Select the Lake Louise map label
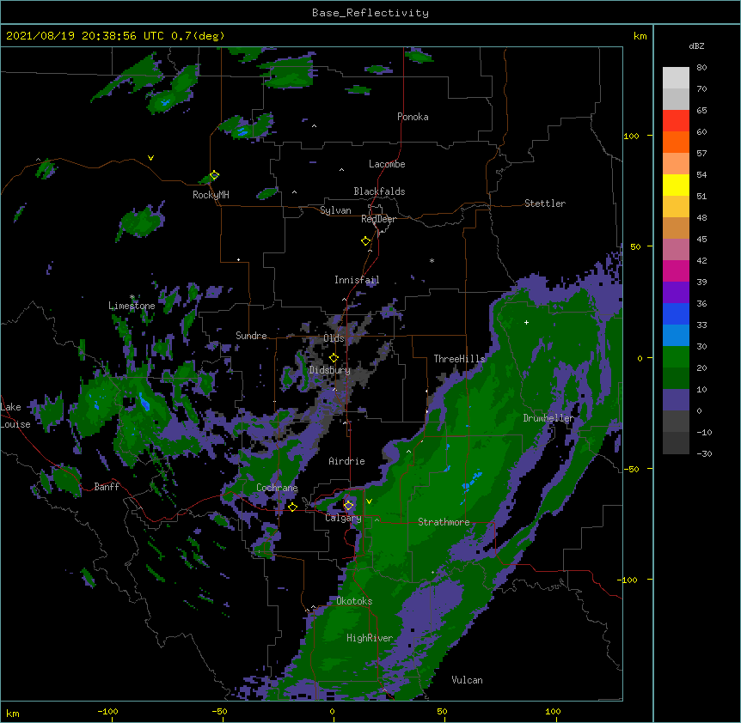Screen dimensions: 741x723 [x=15, y=416]
